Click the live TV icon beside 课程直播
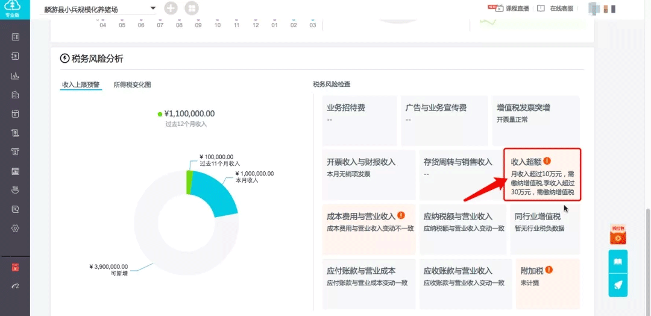 (x=500, y=8)
